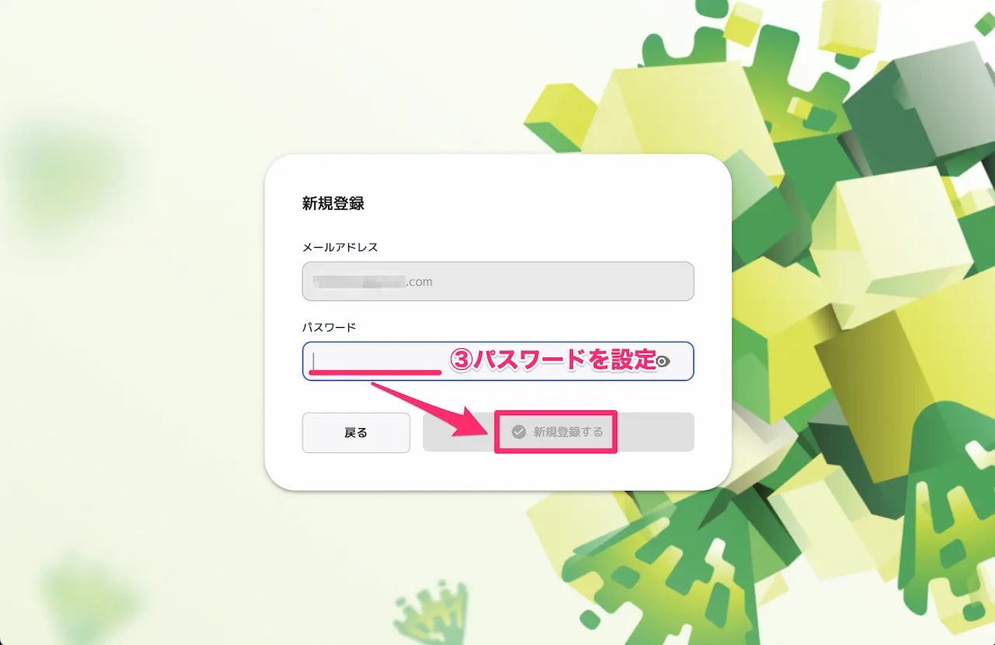Image resolution: width=995 pixels, height=645 pixels.
Task: Click the パスワード label
Action: 329,327
